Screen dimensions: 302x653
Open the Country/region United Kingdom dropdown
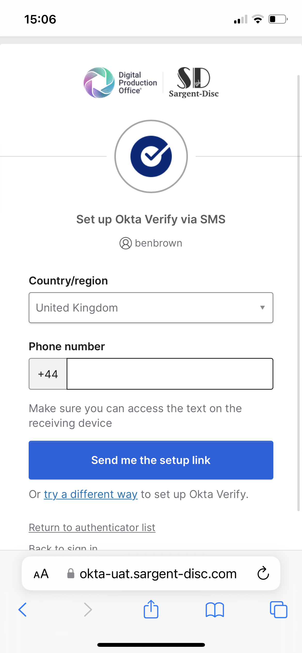tap(151, 308)
